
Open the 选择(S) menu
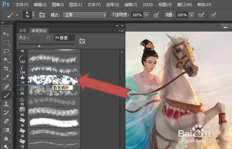point(112,5)
